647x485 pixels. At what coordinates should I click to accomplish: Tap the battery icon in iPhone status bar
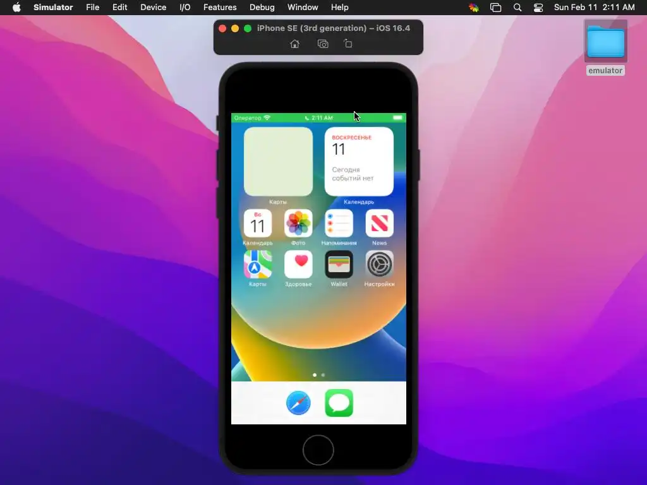point(397,118)
